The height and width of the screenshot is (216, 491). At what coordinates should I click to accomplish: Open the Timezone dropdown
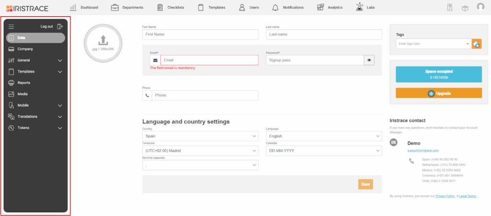pyautogui.click(x=200, y=151)
